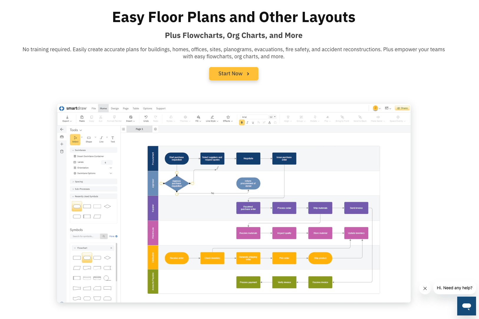Click the Paste icon
Viewport: 479px width, 319px height.
click(82, 119)
